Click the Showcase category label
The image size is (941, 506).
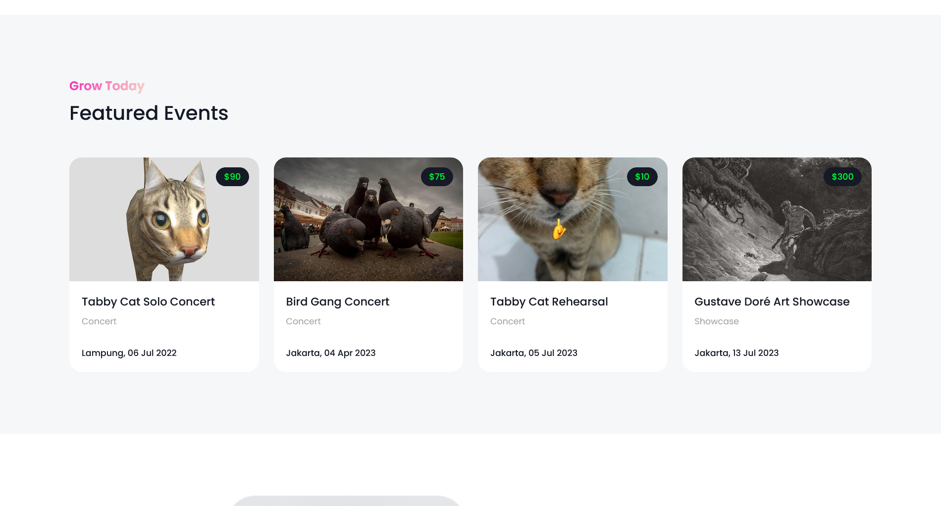[716, 321]
